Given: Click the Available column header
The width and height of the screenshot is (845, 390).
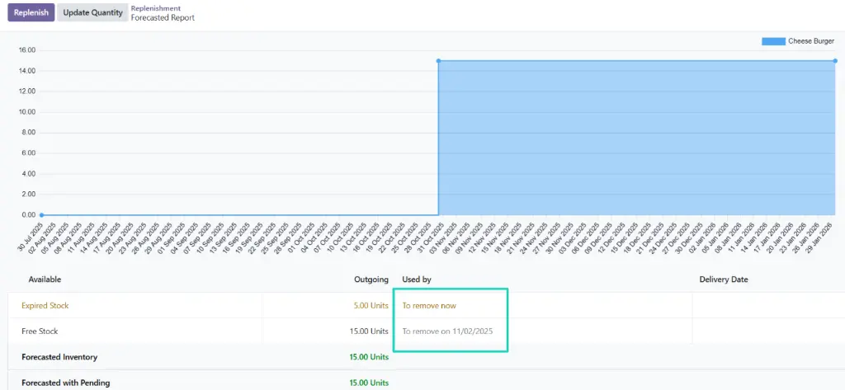Looking at the screenshot, I should coord(45,280).
